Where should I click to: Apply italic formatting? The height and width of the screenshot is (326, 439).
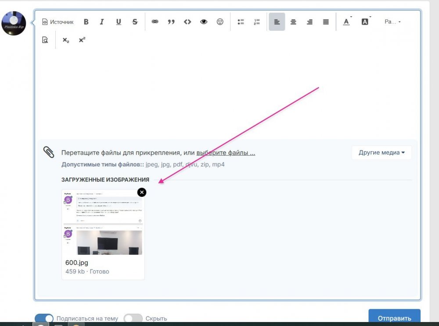pos(102,22)
